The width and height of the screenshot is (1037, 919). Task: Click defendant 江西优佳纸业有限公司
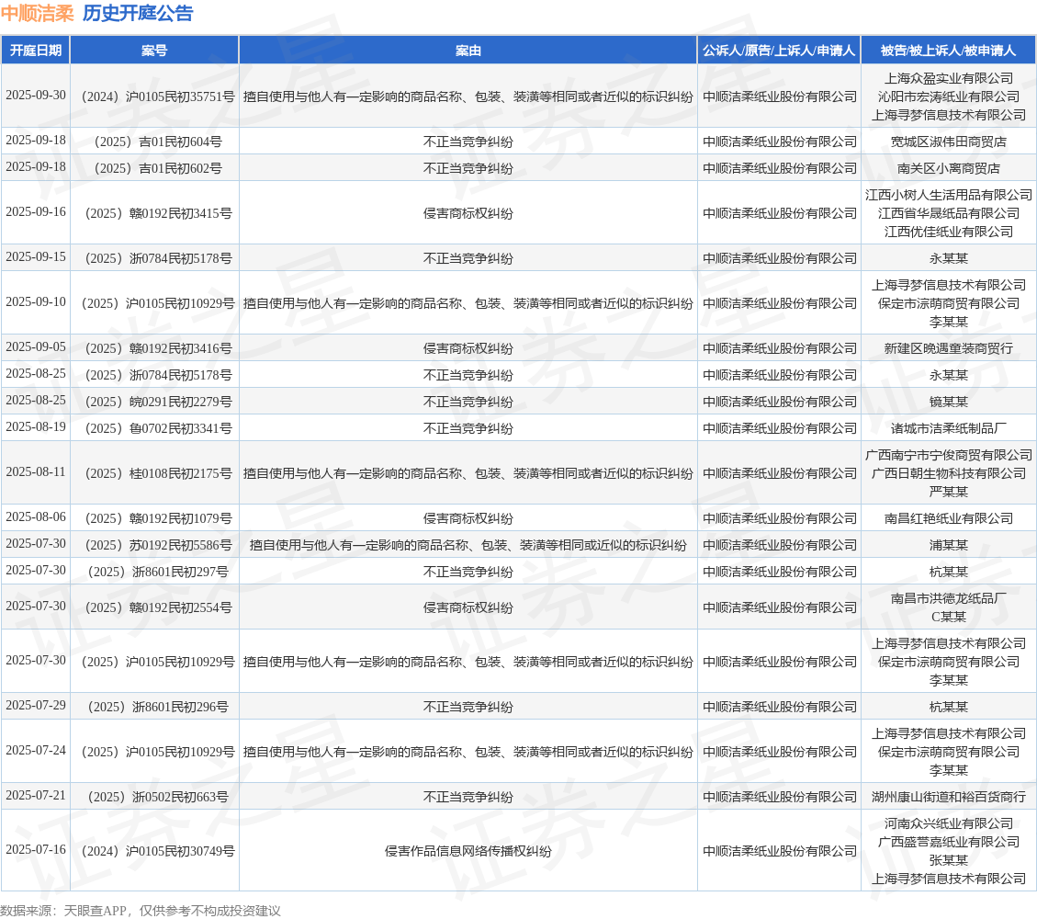tap(949, 232)
